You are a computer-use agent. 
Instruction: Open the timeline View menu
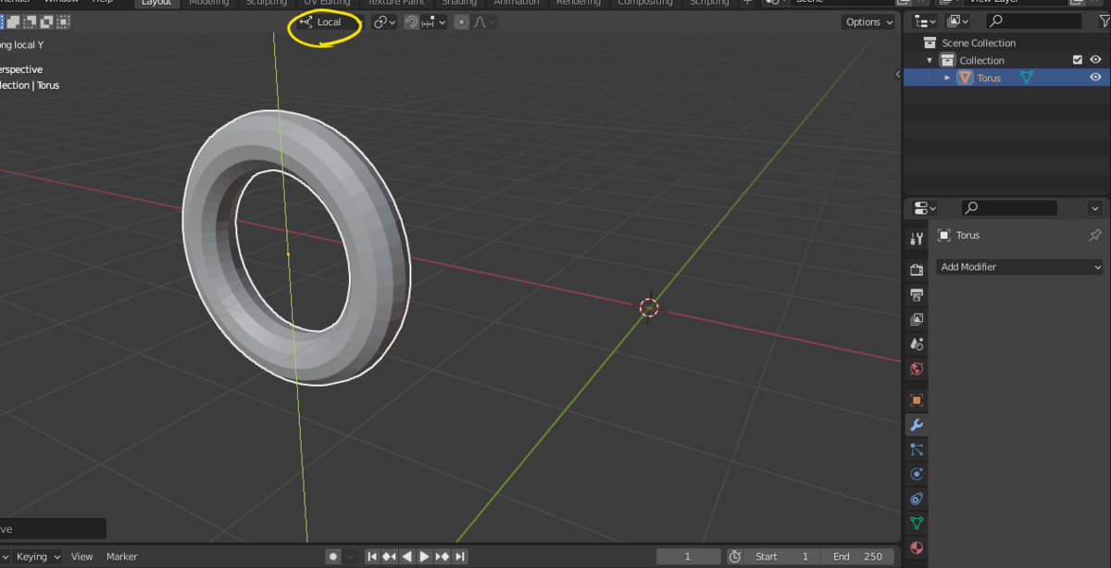click(x=82, y=556)
